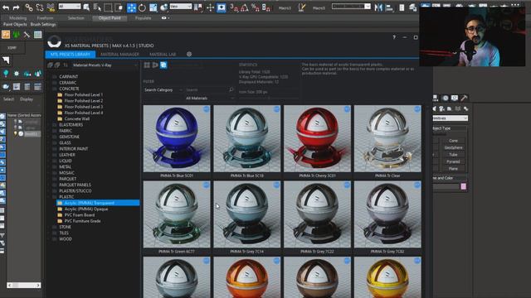
Task: Click the pink object color swatch
Action: pyautogui.click(x=463, y=186)
